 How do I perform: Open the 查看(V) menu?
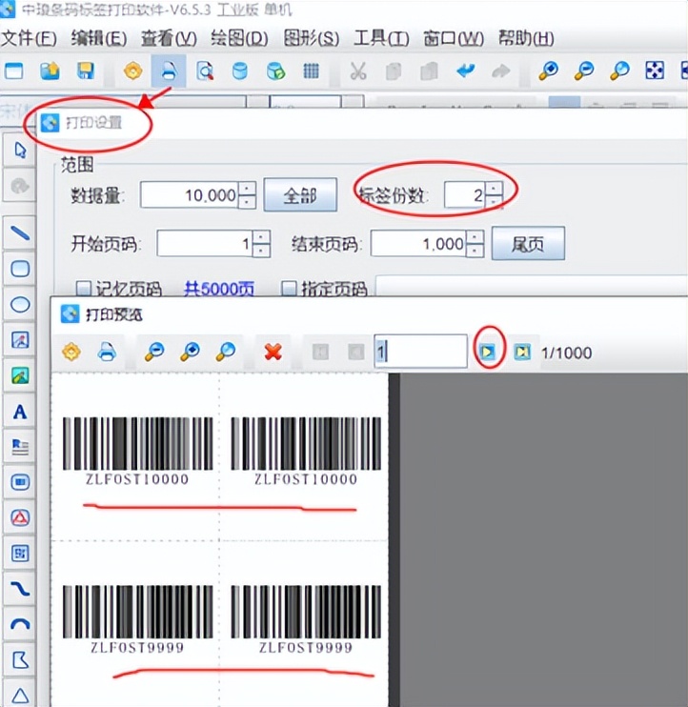pos(169,38)
